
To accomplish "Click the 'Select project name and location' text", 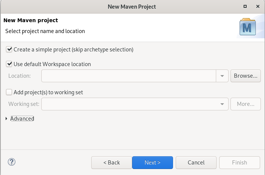I will 45,31.
